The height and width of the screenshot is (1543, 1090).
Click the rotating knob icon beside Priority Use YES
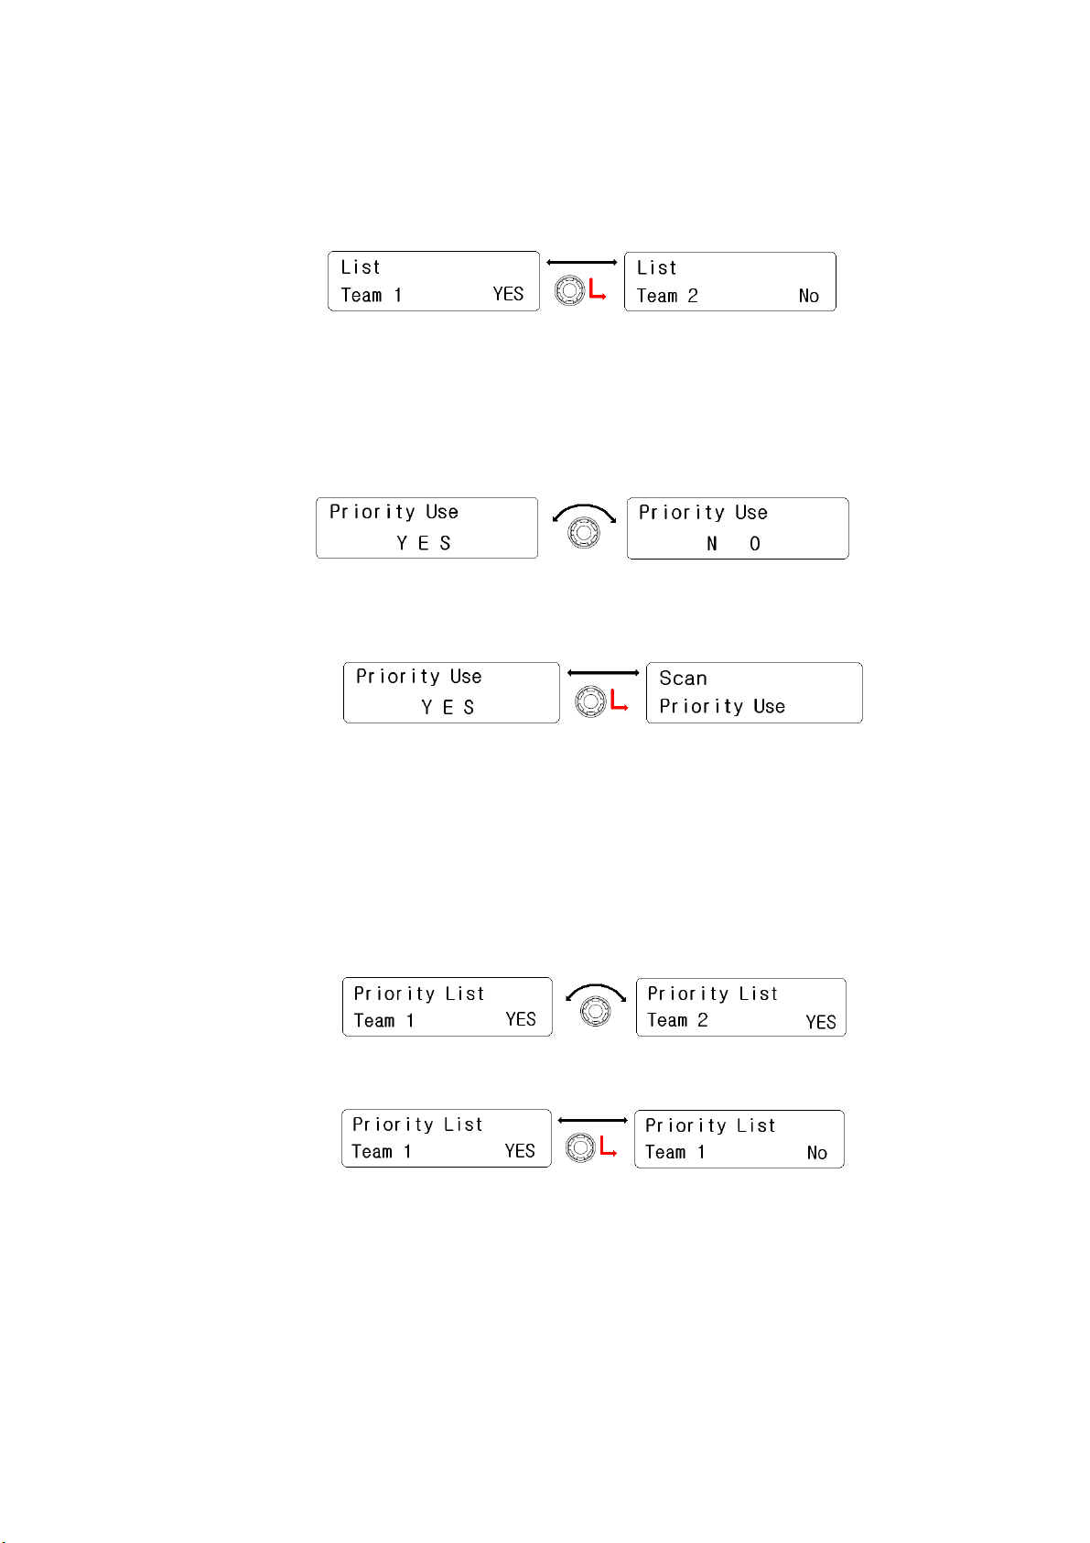point(584,533)
